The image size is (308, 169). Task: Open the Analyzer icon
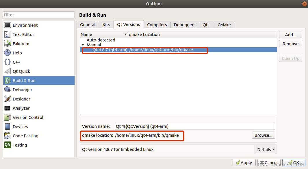point(8,108)
